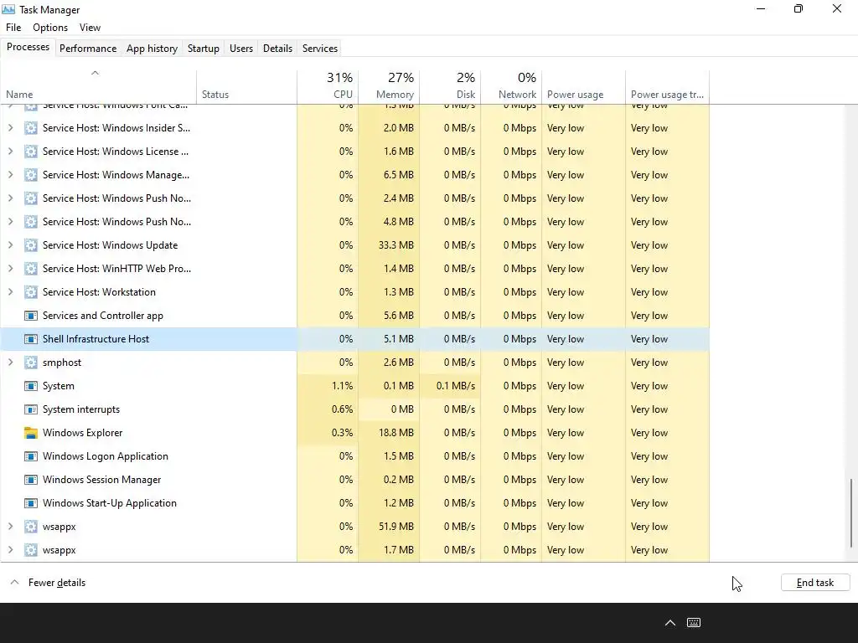This screenshot has width=858, height=643.
Task: Sort by the Power usage trend column
Action: [668, 87]
